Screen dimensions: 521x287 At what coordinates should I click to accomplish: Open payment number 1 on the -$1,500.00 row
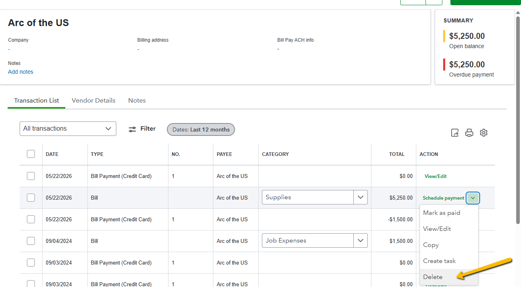173,219
